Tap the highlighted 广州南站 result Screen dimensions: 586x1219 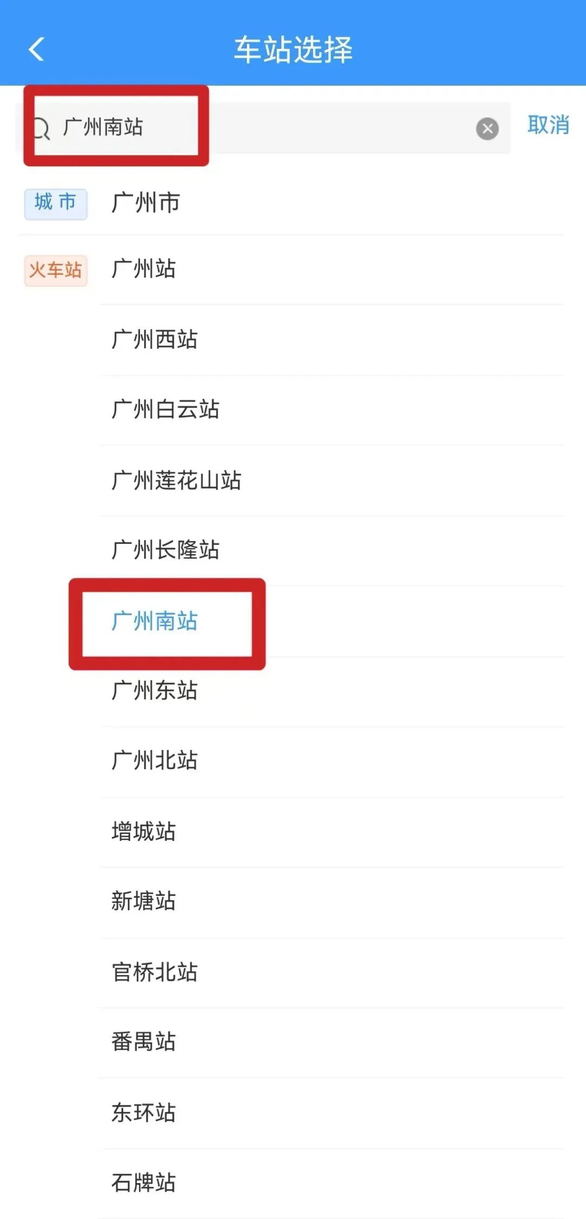[x=155, y=621]
